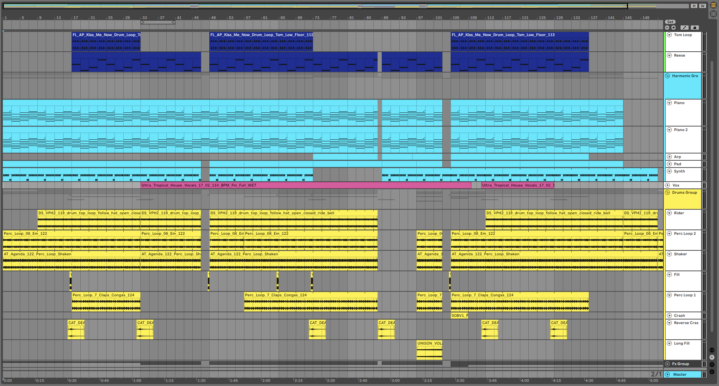Toggle the I-O section visibility
Screen dimensions: 719x386
(x=712, y=350)
